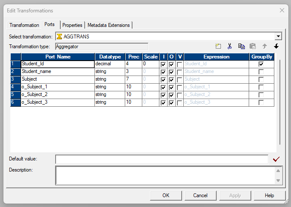Click the move port up arrow
Viewport: 291px width, 207px height.
(265, 47)
